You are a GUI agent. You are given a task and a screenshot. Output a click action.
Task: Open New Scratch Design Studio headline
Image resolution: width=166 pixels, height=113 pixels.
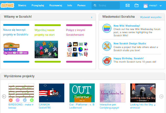click(x=130, y=44)
